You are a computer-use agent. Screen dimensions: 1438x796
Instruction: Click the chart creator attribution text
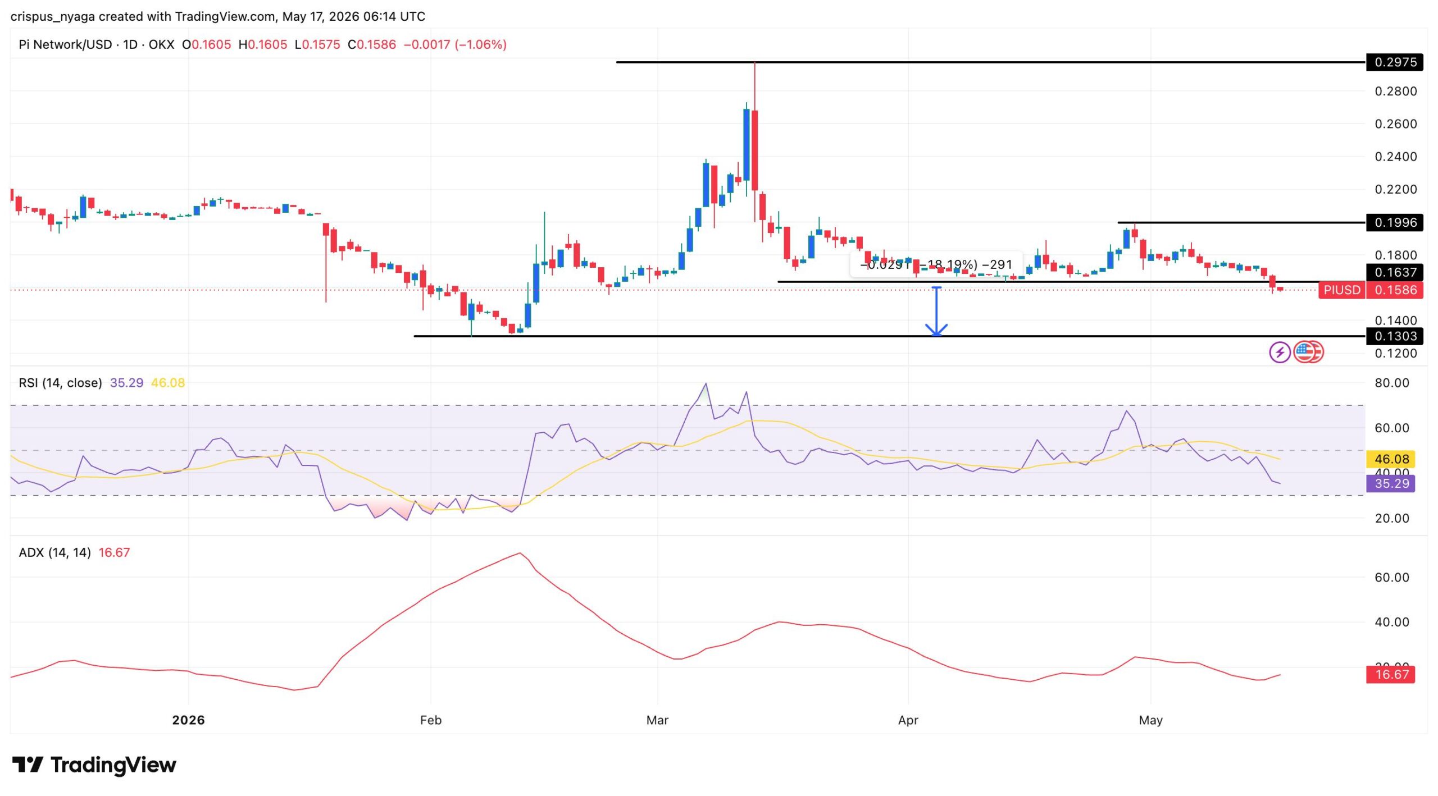(x=218, y=16)
